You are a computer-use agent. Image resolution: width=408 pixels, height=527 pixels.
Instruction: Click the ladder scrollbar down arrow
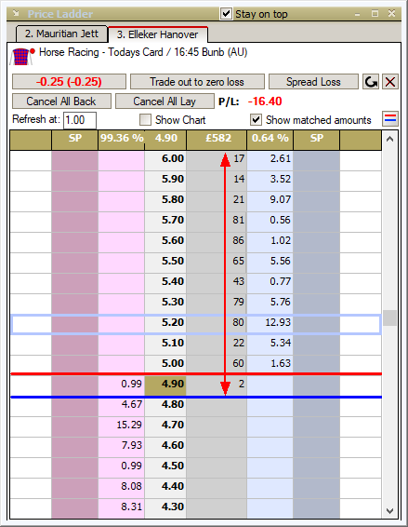click(389, 511)
